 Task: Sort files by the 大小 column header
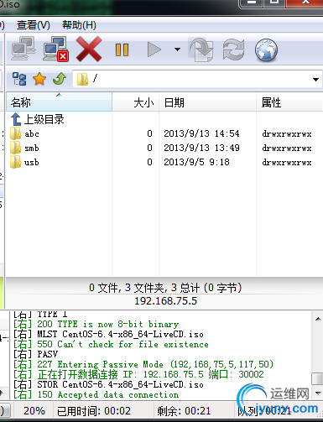[136, 102]
